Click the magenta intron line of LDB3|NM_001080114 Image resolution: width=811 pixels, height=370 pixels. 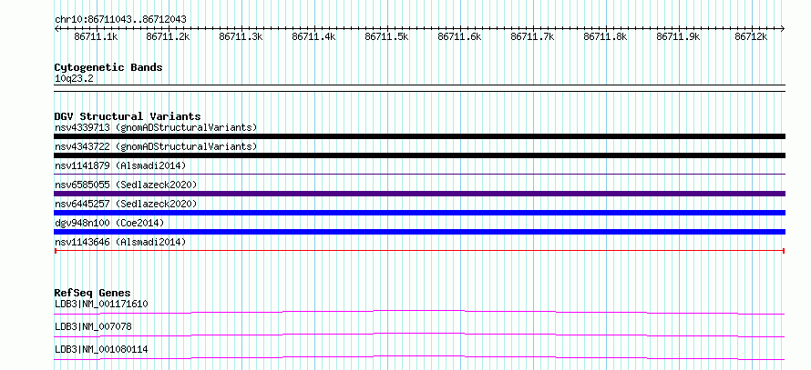[x=419, y=357]
